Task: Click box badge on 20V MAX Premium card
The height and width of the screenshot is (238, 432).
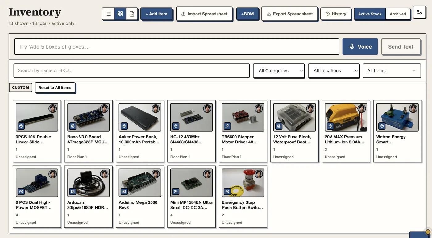Action: click(x=330, y=126)
